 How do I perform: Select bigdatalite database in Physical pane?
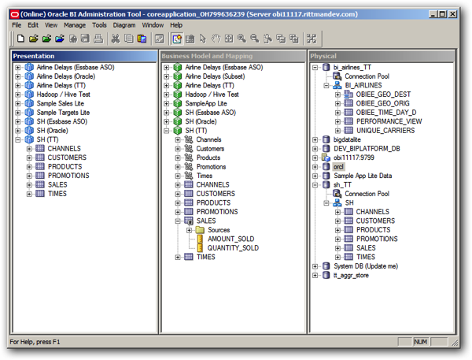coord(347,139)
